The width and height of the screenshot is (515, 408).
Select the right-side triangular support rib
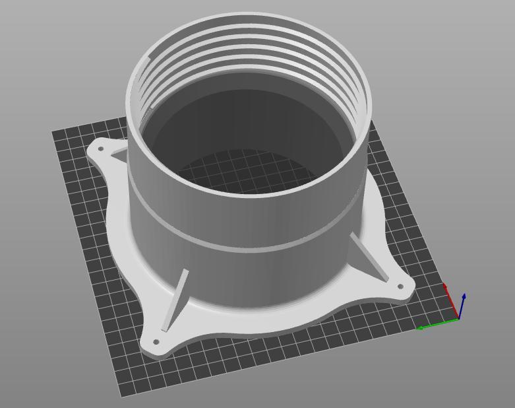tap(369, 257)
